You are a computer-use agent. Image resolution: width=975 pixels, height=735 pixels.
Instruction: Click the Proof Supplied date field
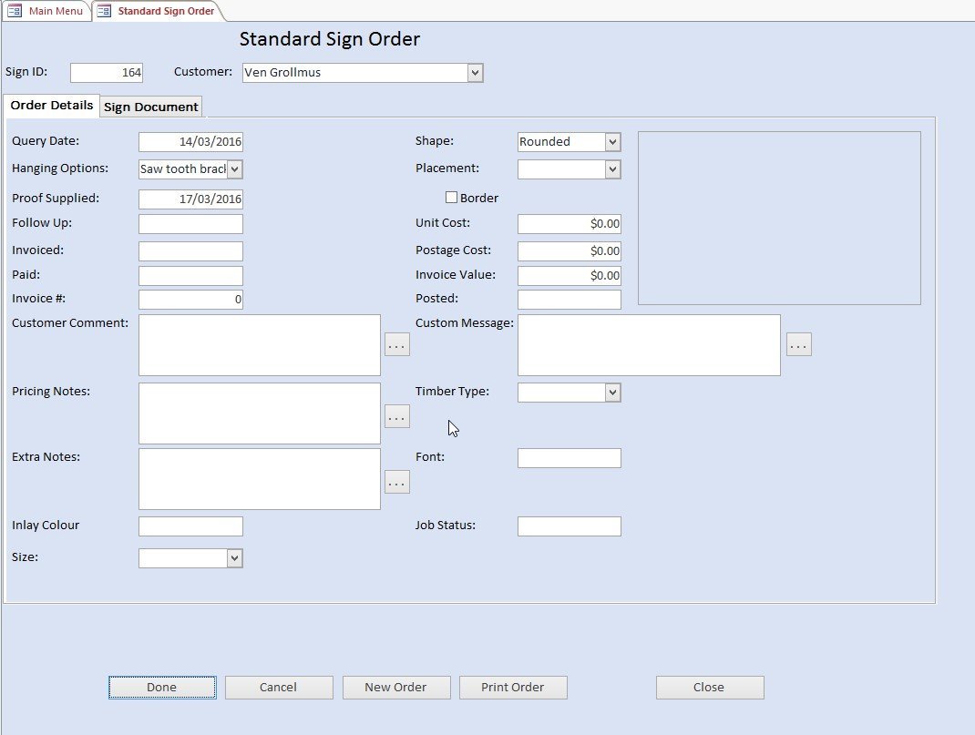click(190, 199)
